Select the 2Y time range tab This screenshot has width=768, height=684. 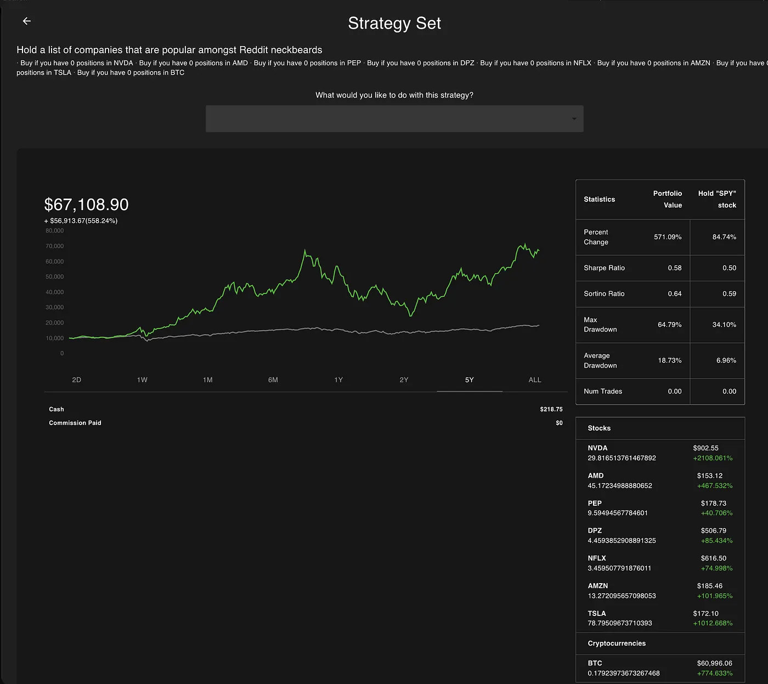404,380
